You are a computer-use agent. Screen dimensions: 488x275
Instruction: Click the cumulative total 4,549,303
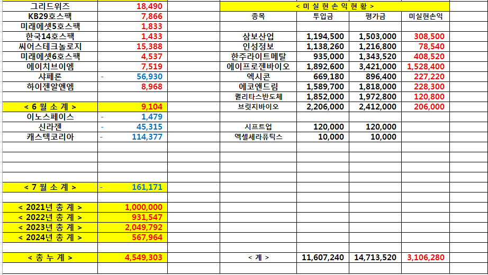tap(144, 258)
